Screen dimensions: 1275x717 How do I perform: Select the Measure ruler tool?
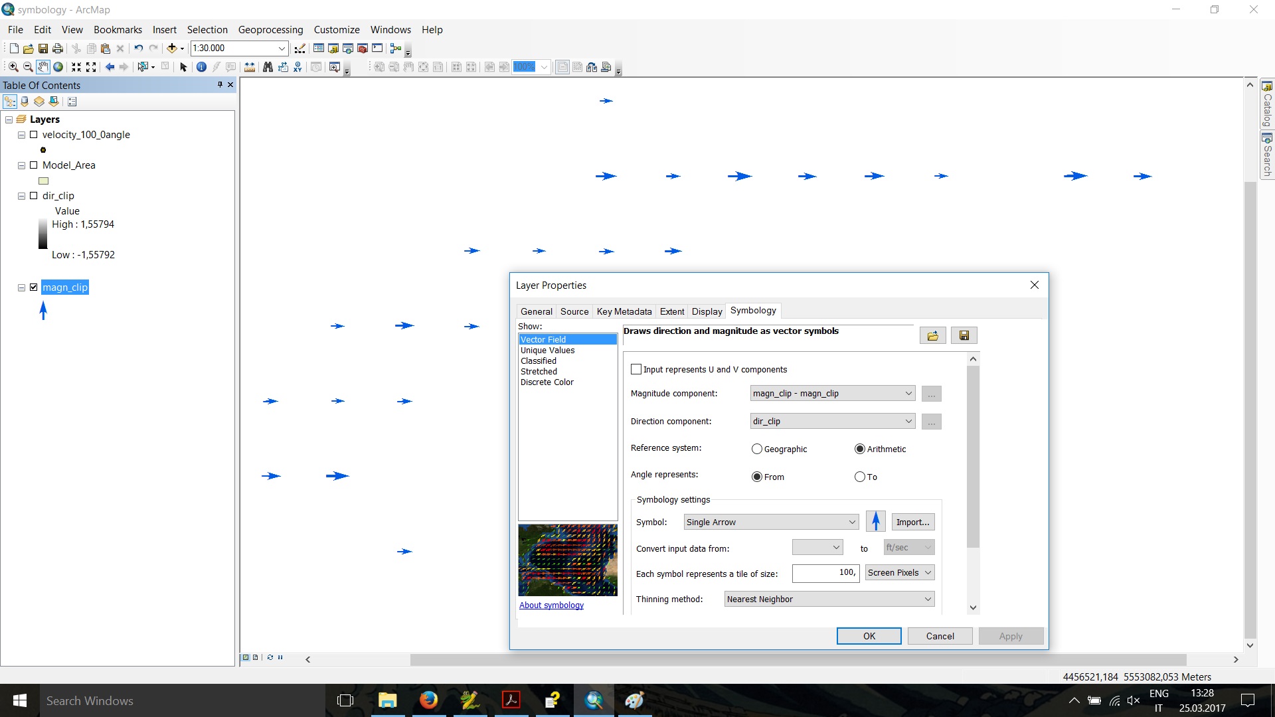click(250, 67)
